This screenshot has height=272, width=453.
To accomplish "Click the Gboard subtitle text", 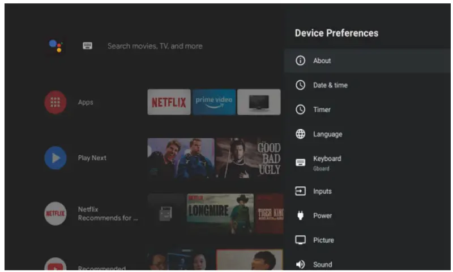I will (x=321, y=169).
